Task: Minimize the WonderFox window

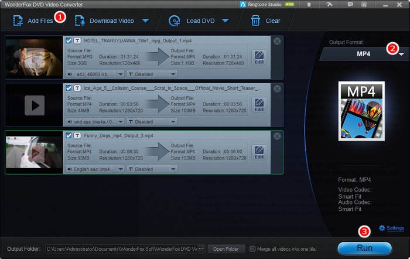Action: 385,5
